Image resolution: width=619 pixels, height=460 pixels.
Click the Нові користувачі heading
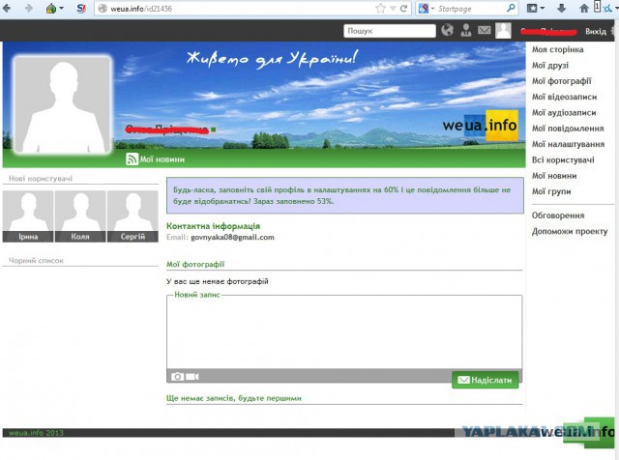point(41,179)
